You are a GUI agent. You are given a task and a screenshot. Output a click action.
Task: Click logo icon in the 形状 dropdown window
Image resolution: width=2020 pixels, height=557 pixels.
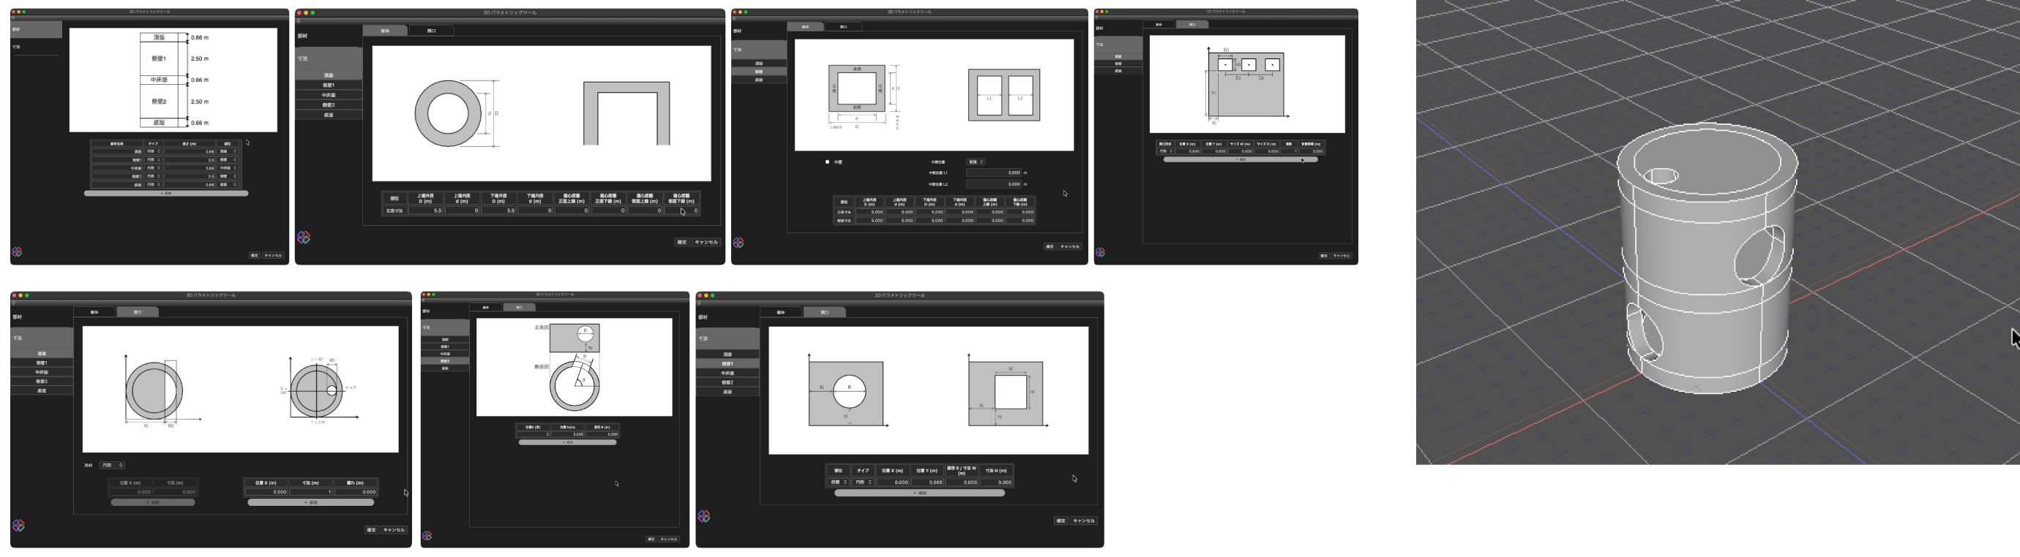[19, 526]
